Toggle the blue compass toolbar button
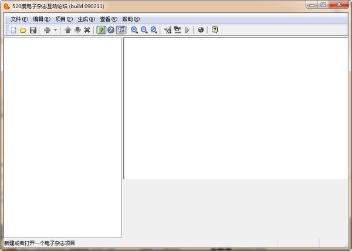 point(110,30)
